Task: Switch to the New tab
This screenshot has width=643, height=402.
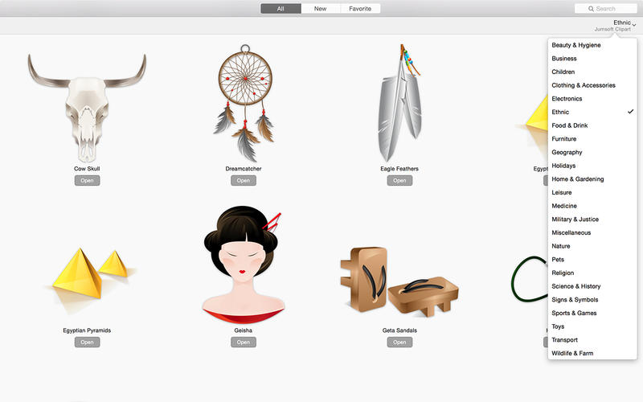Action: click(x=320, y=9)
